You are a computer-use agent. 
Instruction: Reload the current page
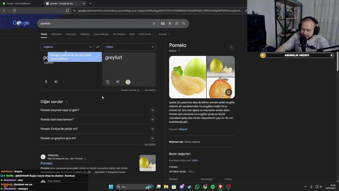coord(15,11)
